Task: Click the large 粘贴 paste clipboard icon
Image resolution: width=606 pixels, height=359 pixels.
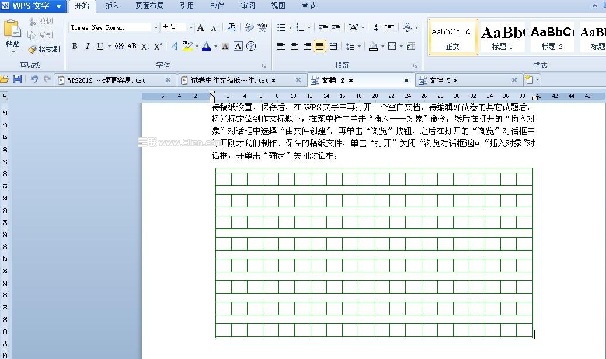Action: tap(12, 29)
